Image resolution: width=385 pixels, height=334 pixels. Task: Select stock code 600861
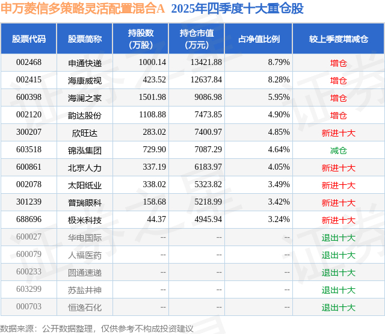(x=29, y=167)
